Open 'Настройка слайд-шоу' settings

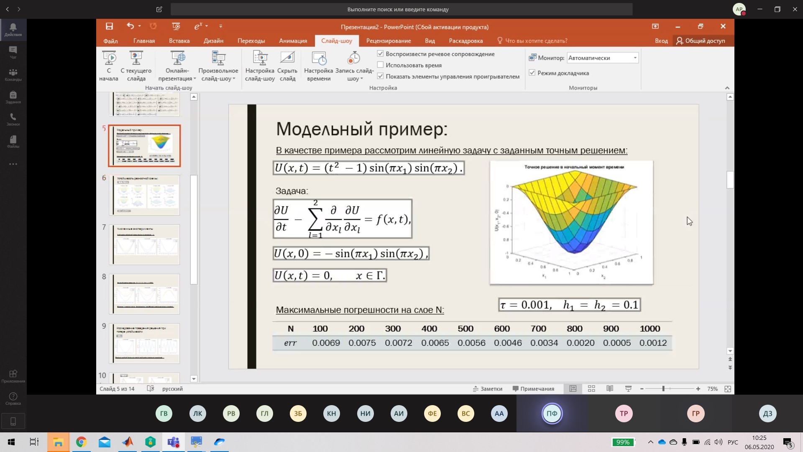(x=260, y=66)
